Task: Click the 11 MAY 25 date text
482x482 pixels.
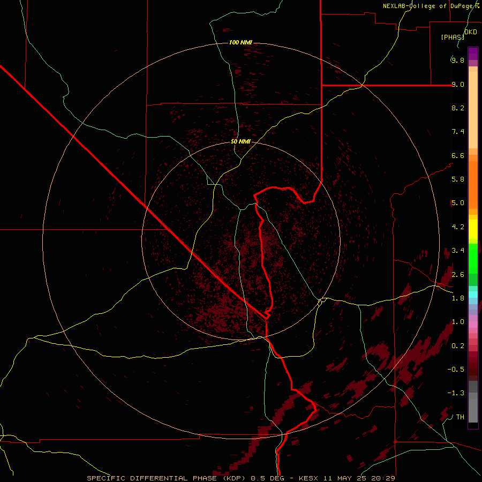Action: pyautogui.click(x=344, y=478)
